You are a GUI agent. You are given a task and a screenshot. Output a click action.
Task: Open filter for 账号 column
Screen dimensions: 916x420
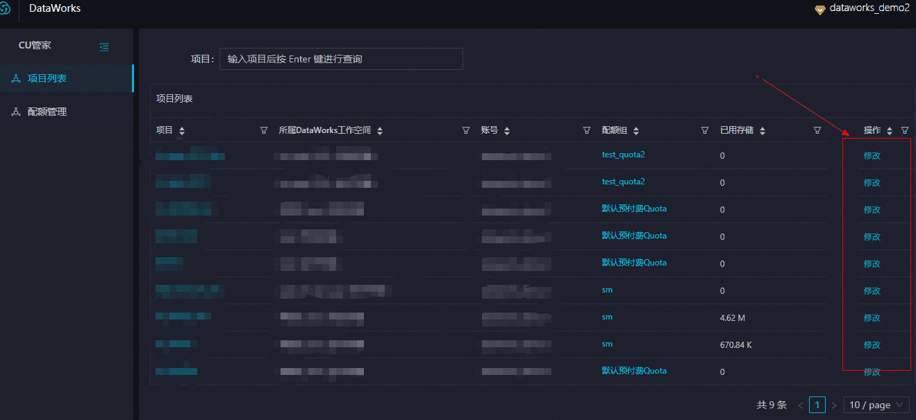pyautogui.click(x=587, y=130)
